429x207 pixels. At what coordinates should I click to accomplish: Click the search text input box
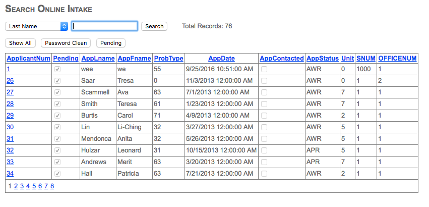[x=104, y=26]
